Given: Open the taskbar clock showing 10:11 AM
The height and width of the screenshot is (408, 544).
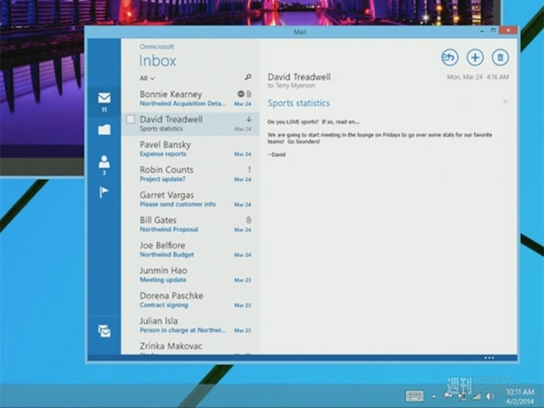Looking at the screenshot, I should coord(520,396).
